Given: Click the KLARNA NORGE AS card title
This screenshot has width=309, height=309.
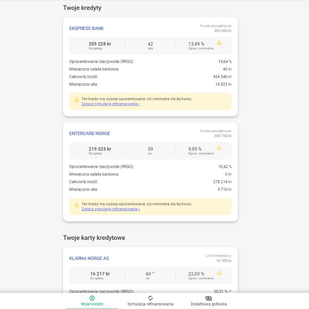Looking at the screenshot, I should point(89,258).
